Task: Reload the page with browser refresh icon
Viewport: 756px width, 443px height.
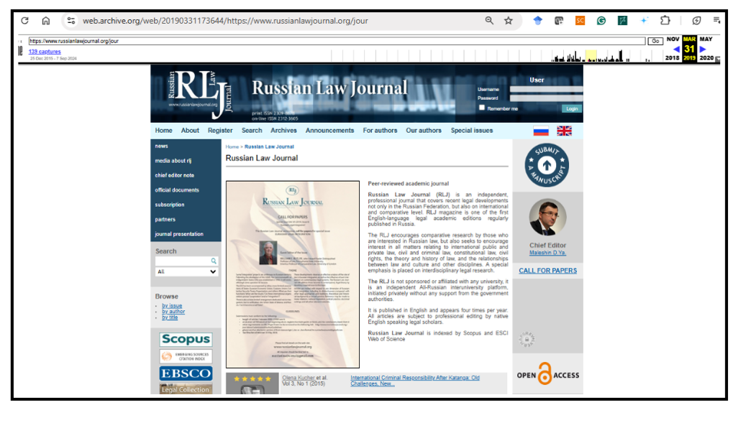Action: (x=24, y=21)
